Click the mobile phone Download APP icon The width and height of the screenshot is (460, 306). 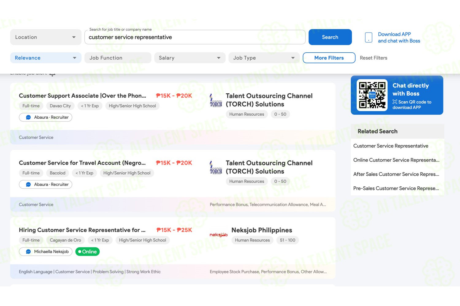click(369, 37)
